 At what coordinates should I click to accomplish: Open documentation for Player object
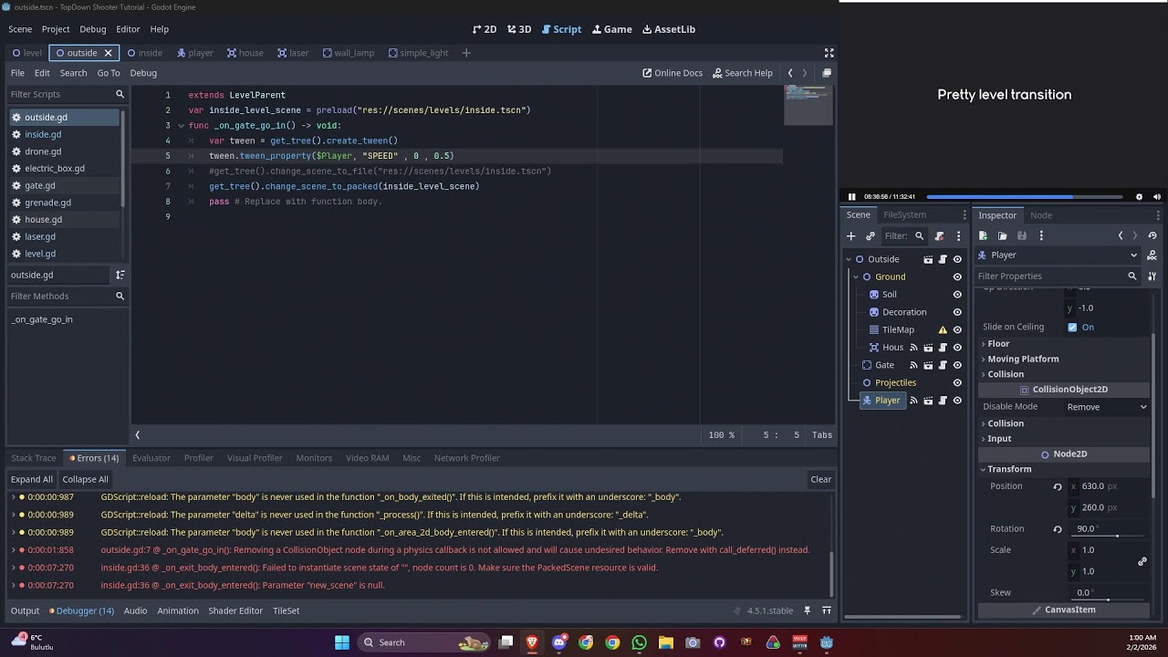[x=1152, y=255]
